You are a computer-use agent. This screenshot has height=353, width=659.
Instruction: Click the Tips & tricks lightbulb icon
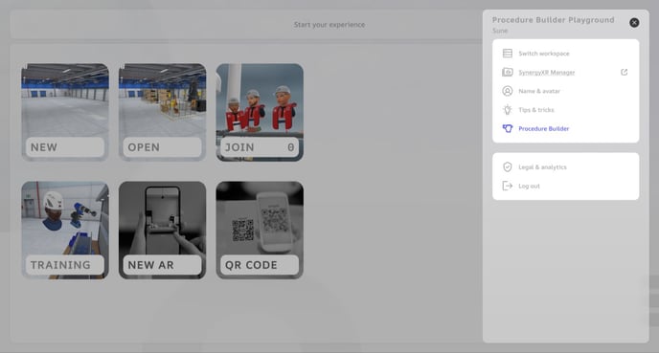click(x=508, y=110)
